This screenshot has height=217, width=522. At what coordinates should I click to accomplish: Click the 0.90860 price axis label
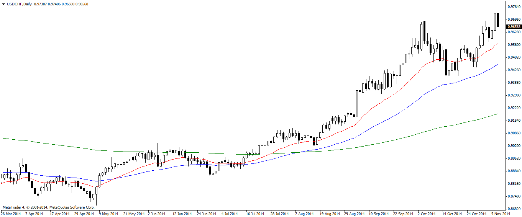pos(514,133)
